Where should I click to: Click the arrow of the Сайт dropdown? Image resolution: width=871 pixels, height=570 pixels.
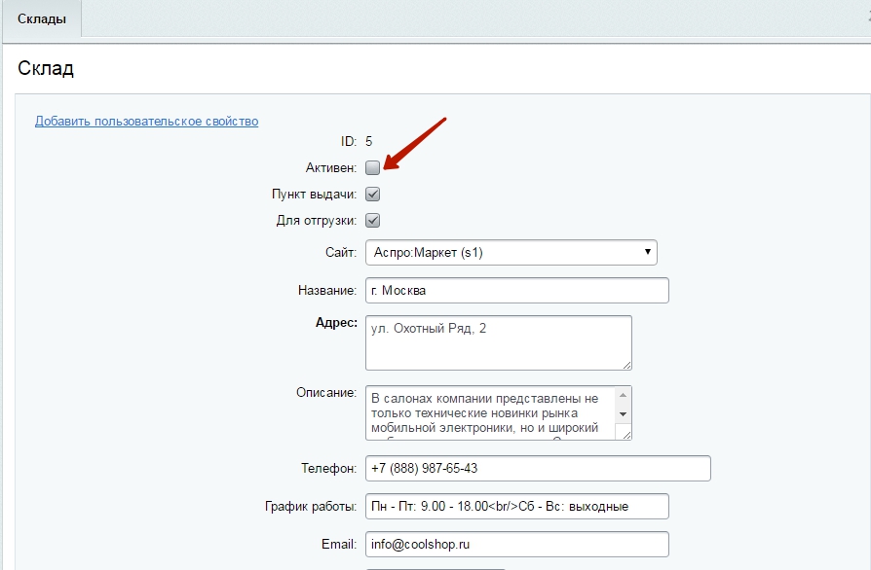click(648, 253)
